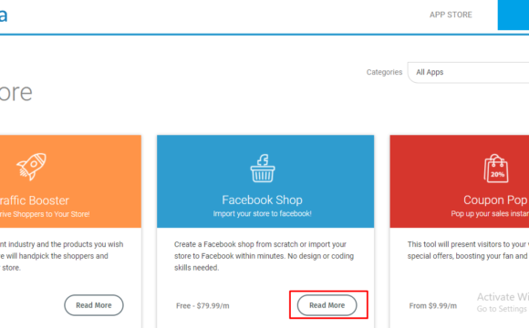Click the 'Import your store to facebook!' subtitle

click(262, 214)
